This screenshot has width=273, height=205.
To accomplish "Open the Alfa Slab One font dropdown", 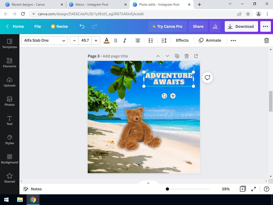I will [x=45, y=41].
